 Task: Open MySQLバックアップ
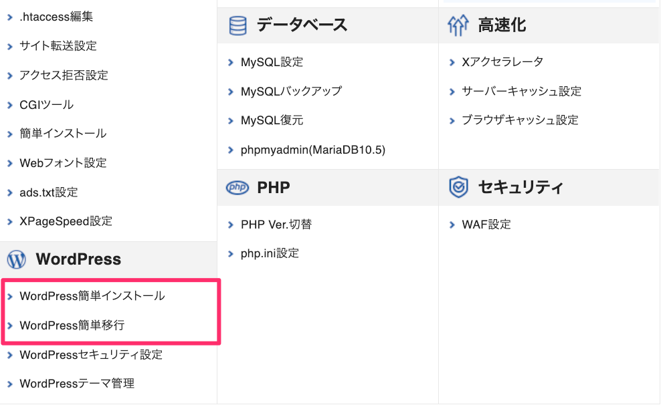coord(291,92)
